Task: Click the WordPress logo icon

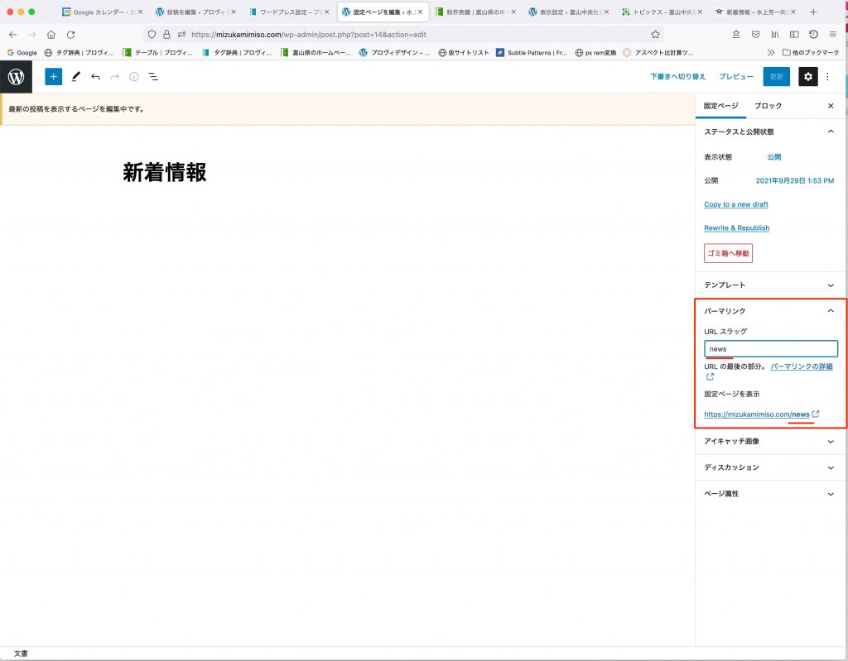Action: pyautogui.click(x=16, y=76)
